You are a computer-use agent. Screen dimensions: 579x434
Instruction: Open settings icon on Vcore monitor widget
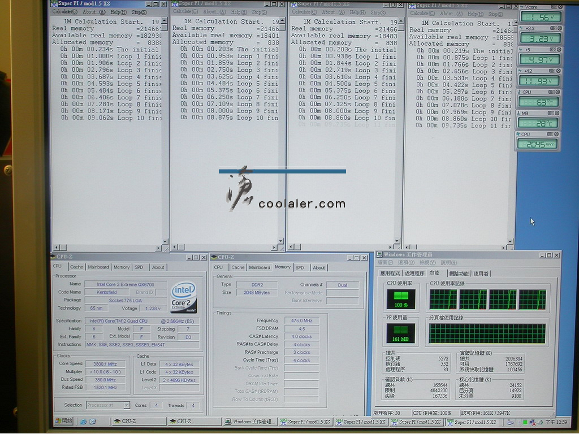tap(554, 7)
